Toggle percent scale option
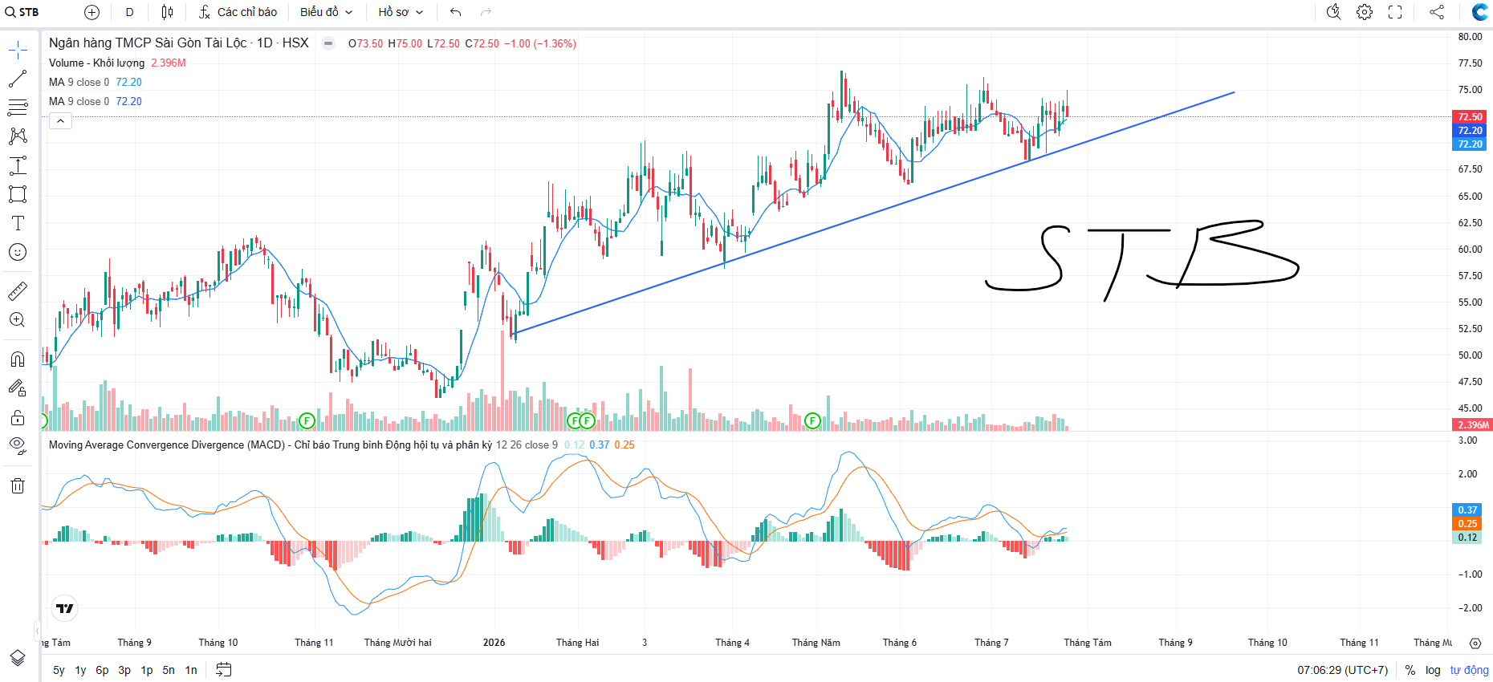1493x682 pixels. 1410,670
